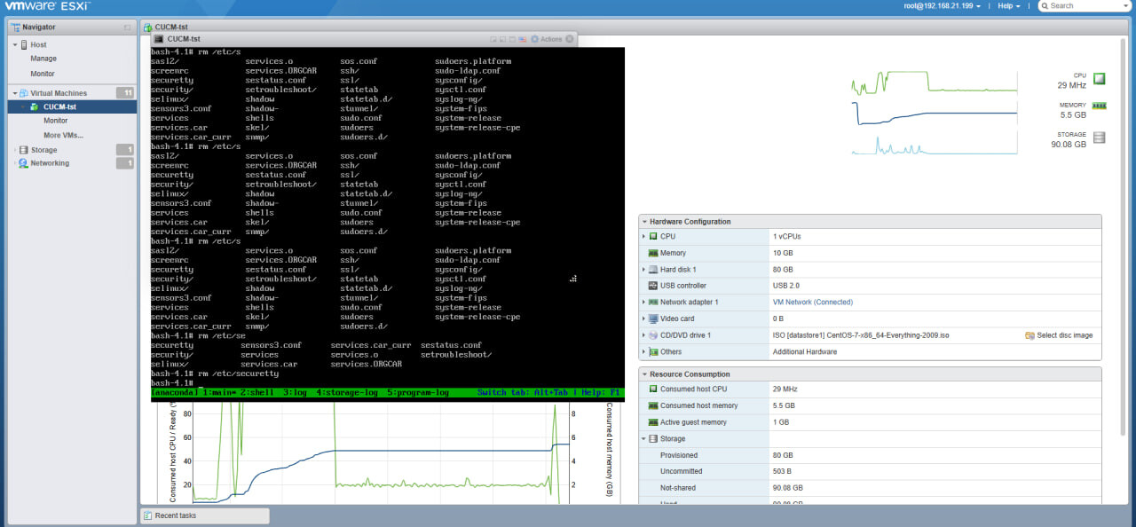Click the Hard disk 1 icon

tap(653, 270)
